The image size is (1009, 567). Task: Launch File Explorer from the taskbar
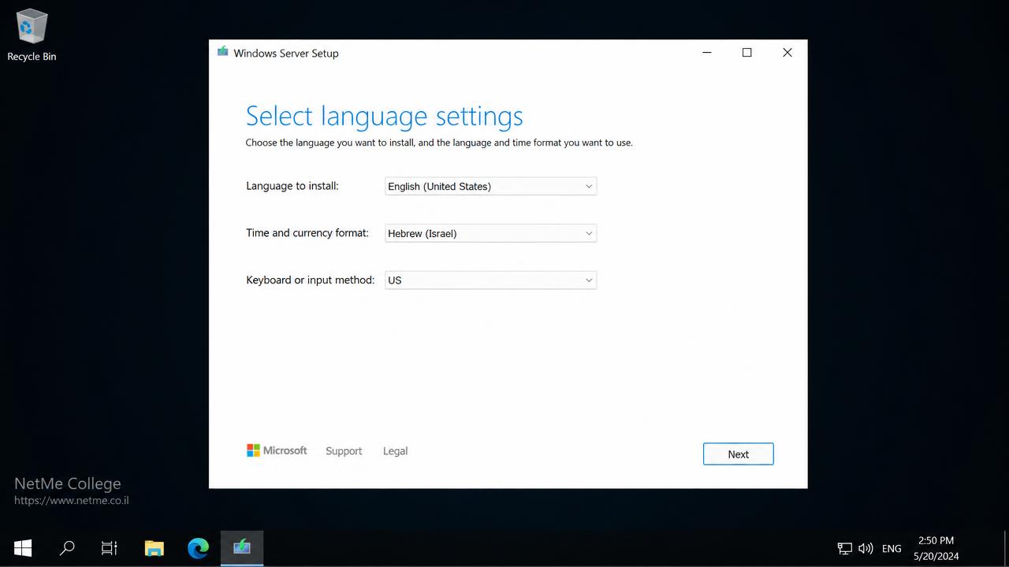point(154,548)
